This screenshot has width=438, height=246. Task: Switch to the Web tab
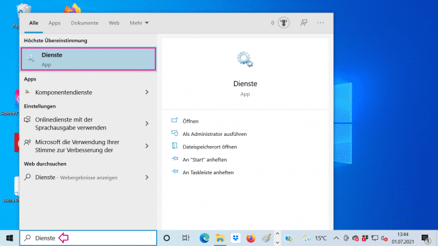click(x=114, y=23)
